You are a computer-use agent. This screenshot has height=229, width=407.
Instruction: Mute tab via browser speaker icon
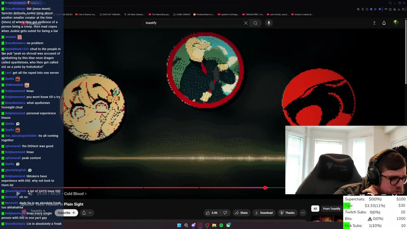point(386,9)
